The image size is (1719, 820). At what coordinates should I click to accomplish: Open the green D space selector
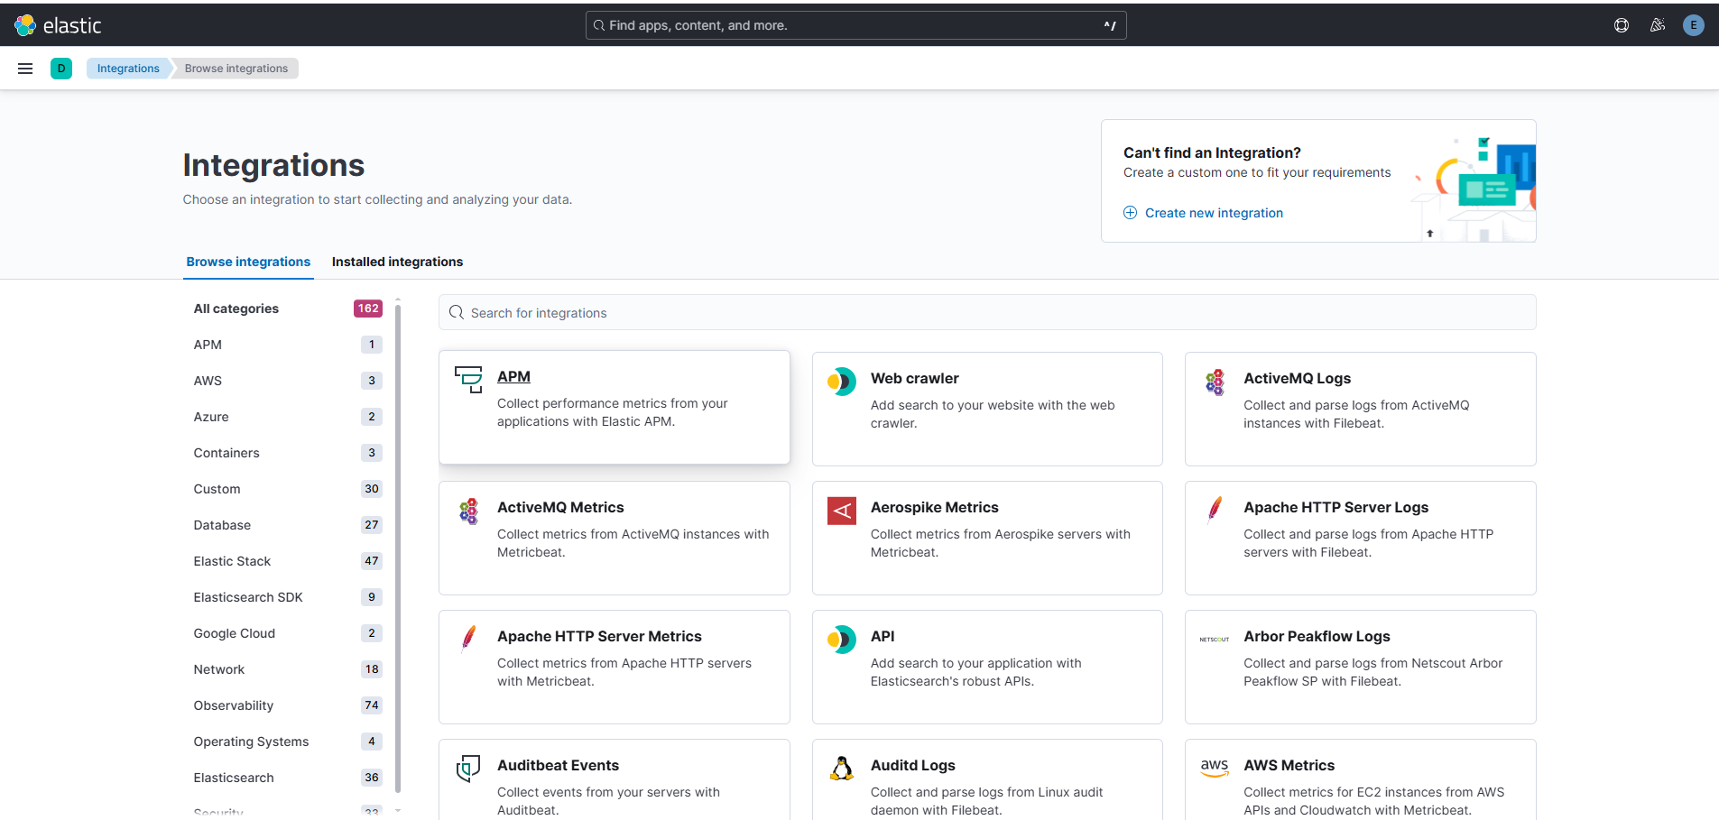61,69
